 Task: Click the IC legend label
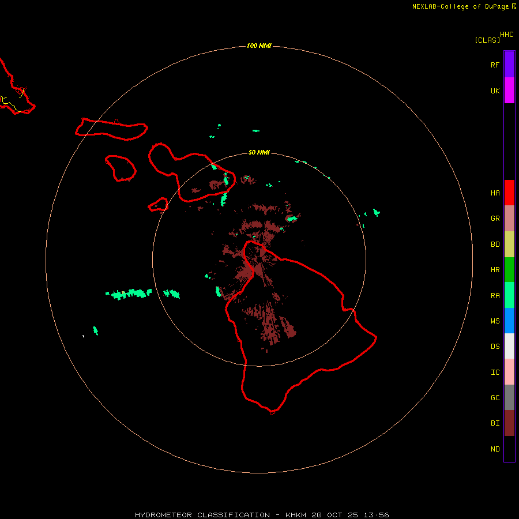(x=495, y=373)
